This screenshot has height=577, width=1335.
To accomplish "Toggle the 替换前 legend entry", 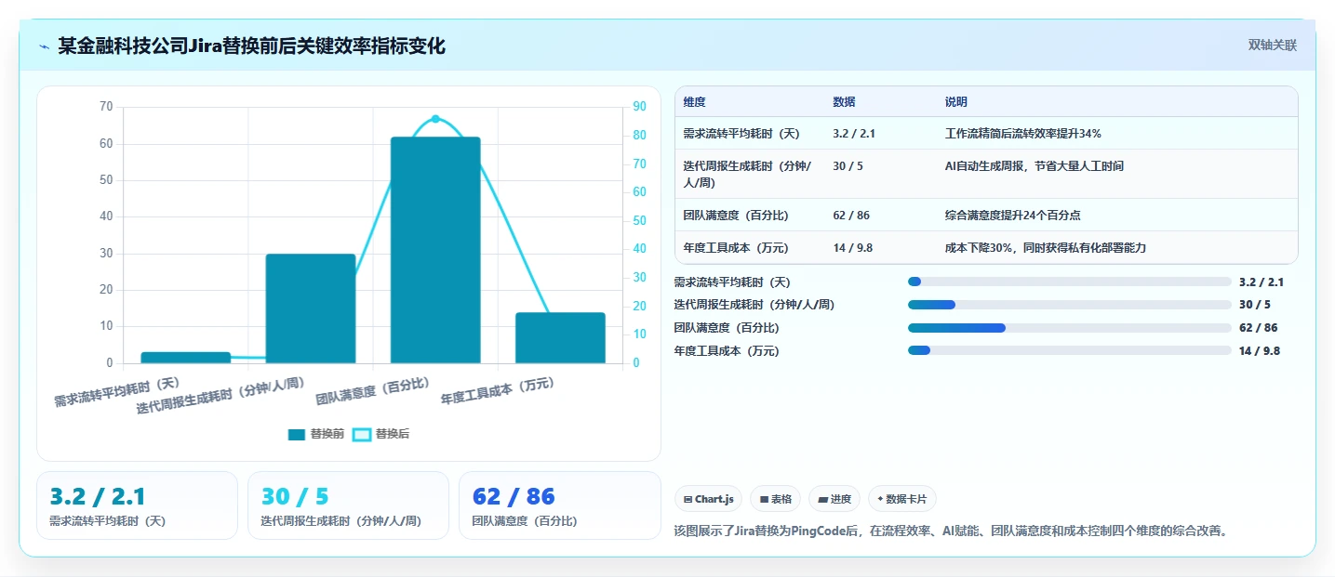I will pos(316,434).
